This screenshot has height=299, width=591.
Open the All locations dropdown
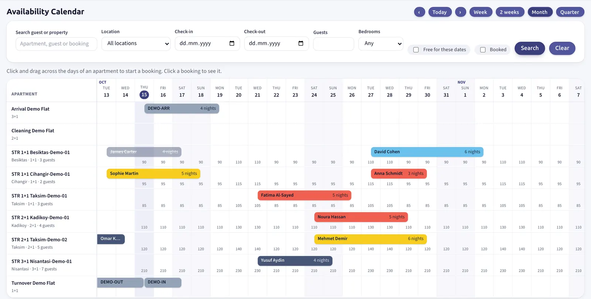pos(136,44)
